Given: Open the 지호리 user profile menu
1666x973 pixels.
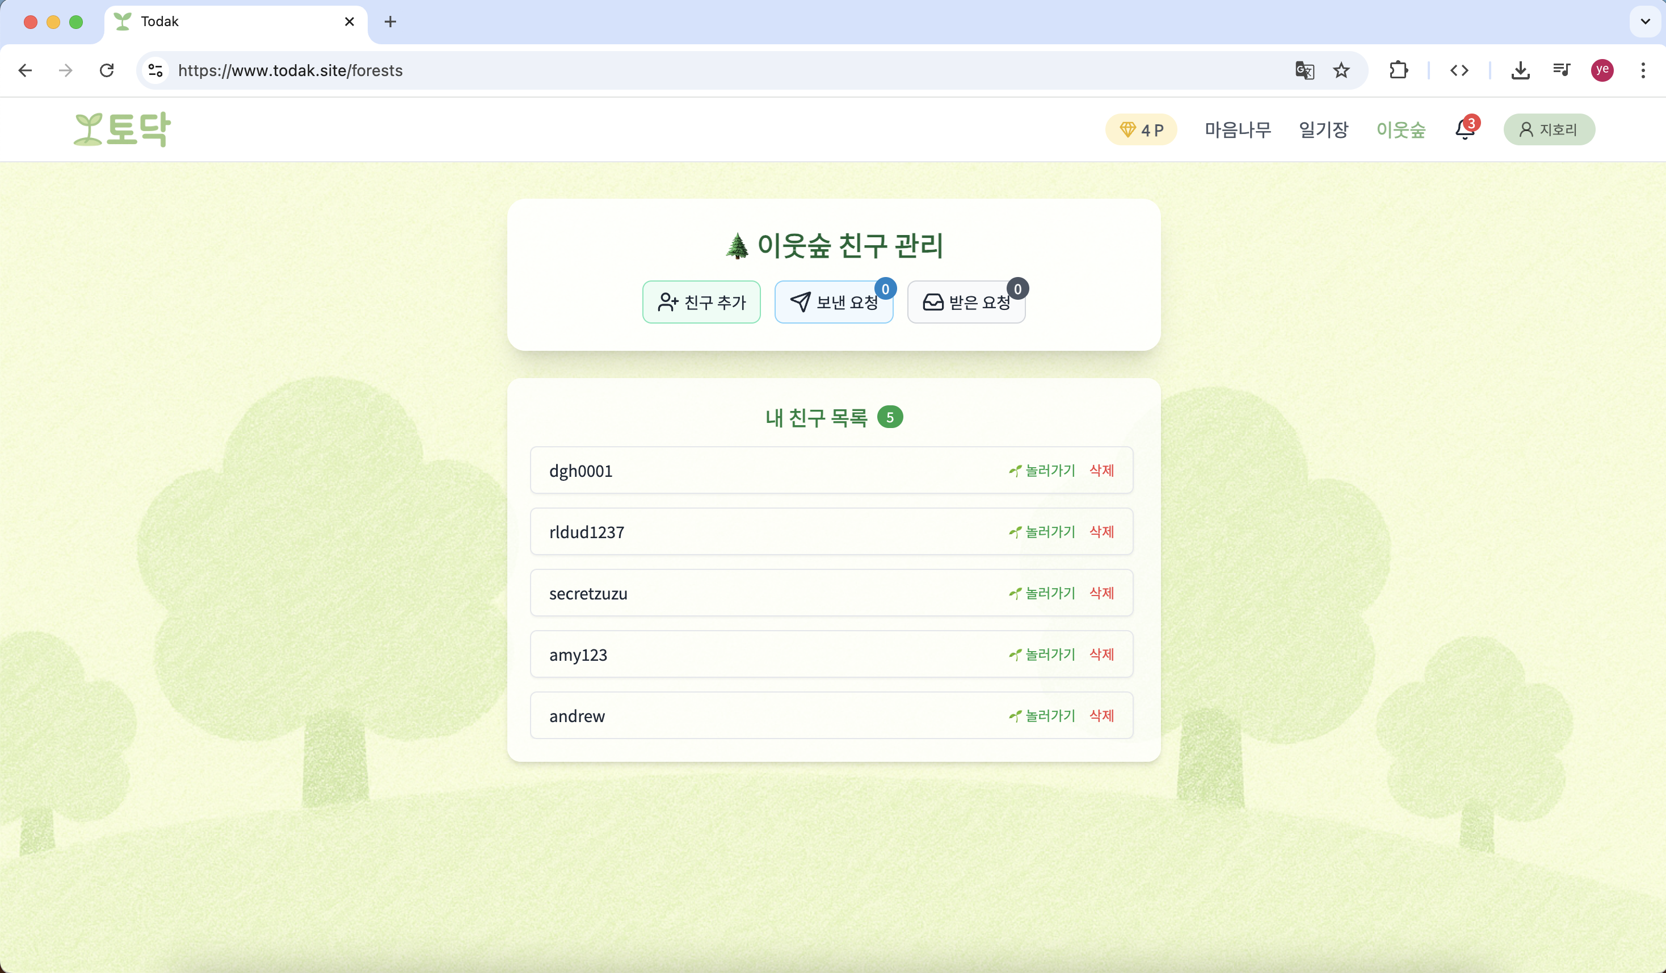Looking at the screenshot, I should tap(1549, 129).
